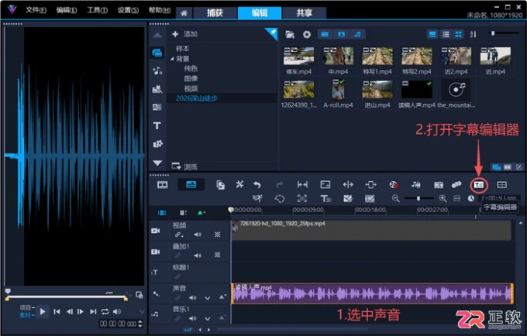
Task: Show or hide audio files in library
Action: click(x=357, y=34)
